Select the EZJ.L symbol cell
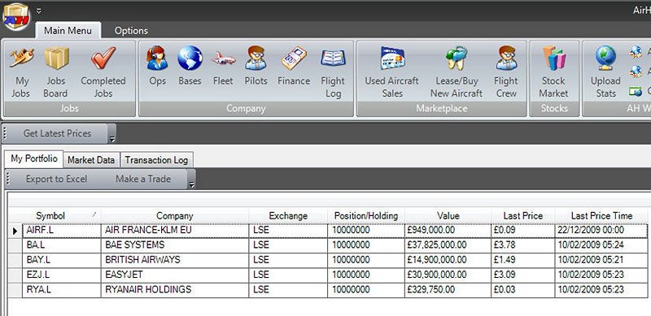The image size is (651, 316). click(62, 275)
